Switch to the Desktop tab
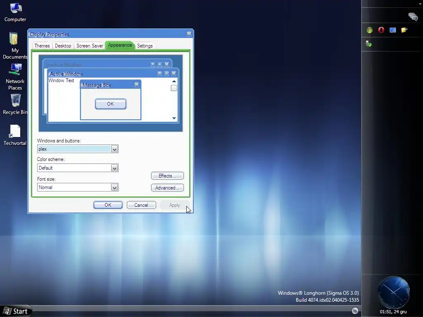 (x=63, y=46)
